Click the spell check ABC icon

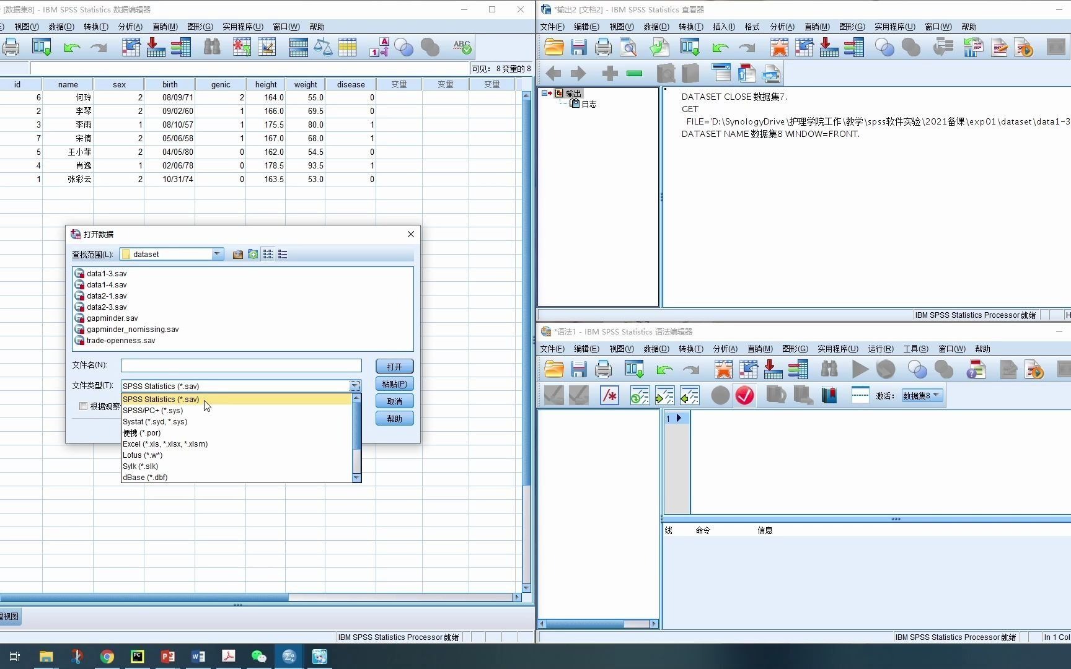[x=462, y=48]
